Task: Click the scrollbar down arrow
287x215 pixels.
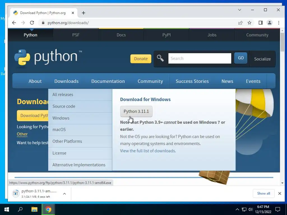Action: pyautogui.click(x=282, y=183)
